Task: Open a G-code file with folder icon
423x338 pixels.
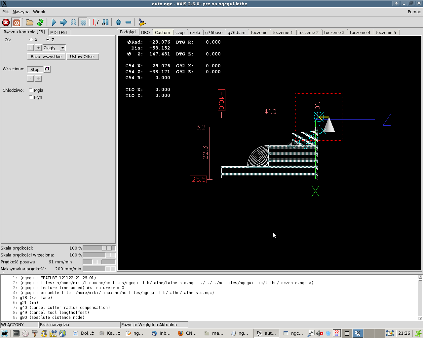Action: click(30, 22)
